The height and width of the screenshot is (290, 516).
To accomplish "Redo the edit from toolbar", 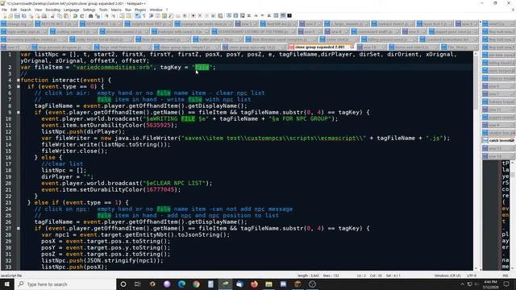I will click(82, 16).
